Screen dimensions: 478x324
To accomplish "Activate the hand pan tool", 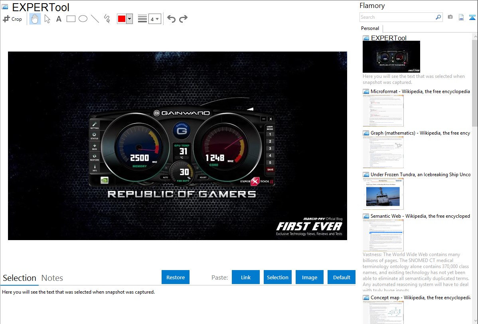I will (x=35, y=19).
